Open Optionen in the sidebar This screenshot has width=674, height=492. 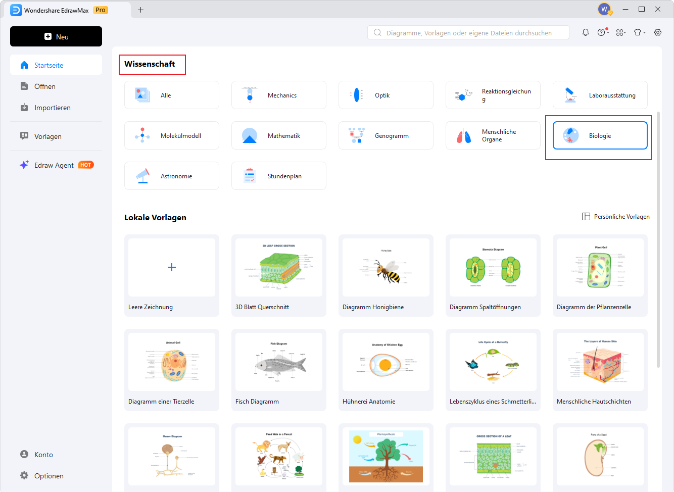pos(49,476)
